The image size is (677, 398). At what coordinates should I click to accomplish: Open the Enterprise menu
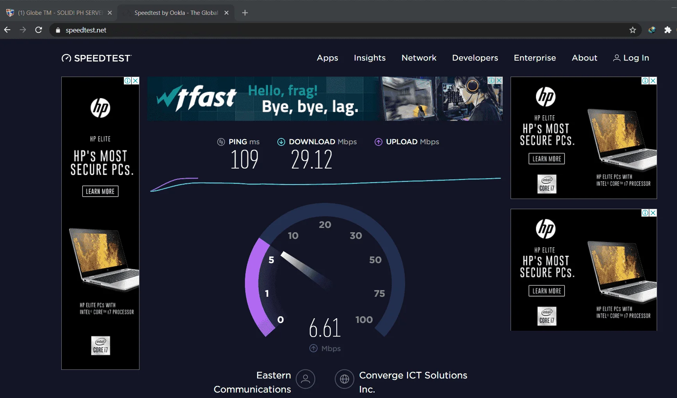[x=535, y=58]
